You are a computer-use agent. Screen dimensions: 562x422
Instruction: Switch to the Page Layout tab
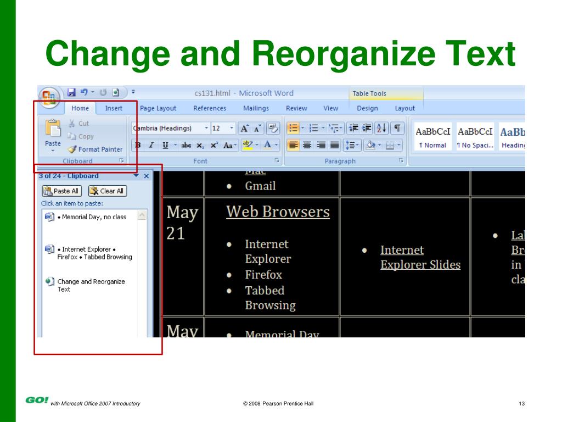coord(158,108)
